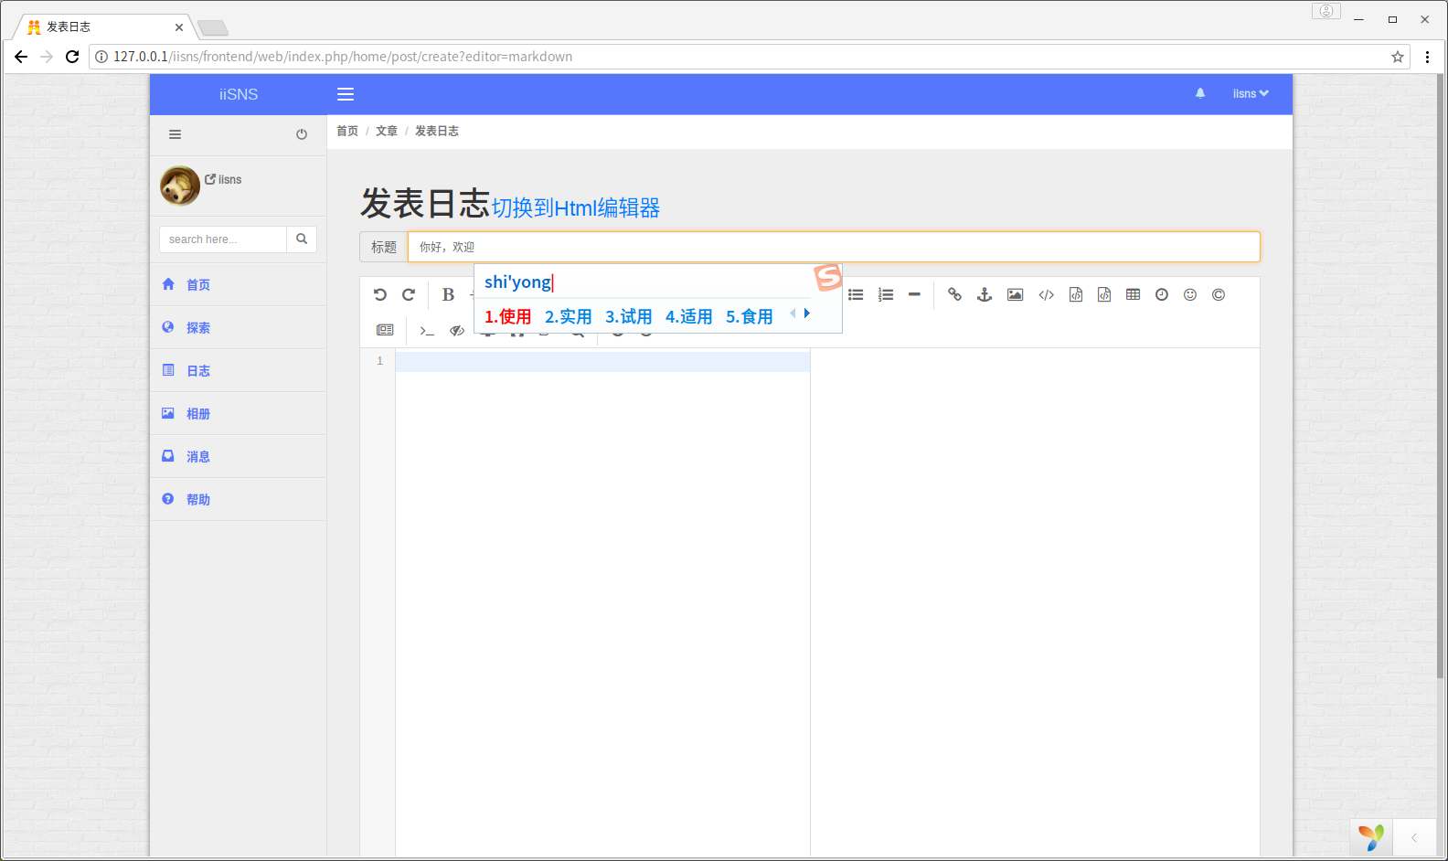This screenshot has height=861, width=1448.
Task: Click the code file icon beside the table icon
Action: tap(1104, 294)
